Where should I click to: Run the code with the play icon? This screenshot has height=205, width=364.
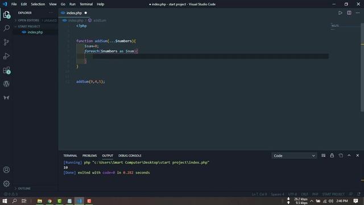[x=340, y=13]
